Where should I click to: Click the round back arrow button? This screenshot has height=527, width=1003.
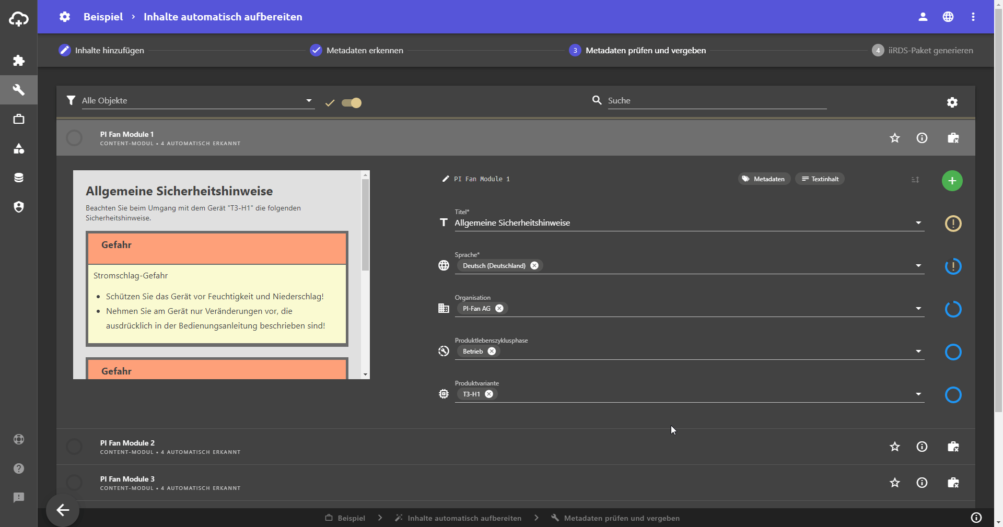click(x=63, y=510)
